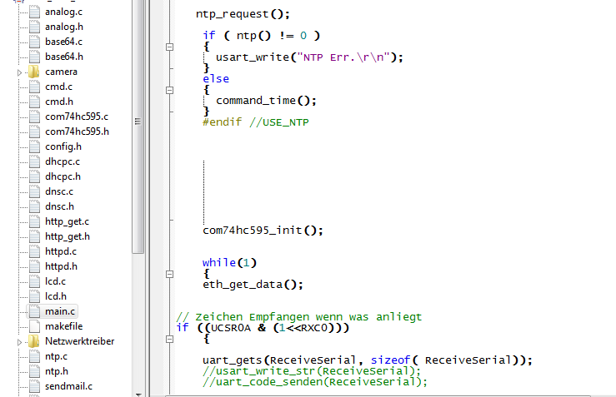Select sendmail.c in the file tree
616x397 pixels.
68,386
